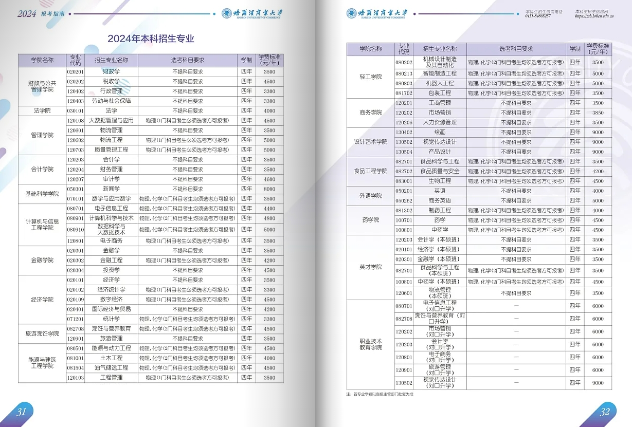Viewport: 632px width, 427px height.
Task: Click the 国际经济与贸易 major cell
Action: [x=111, y=309]
